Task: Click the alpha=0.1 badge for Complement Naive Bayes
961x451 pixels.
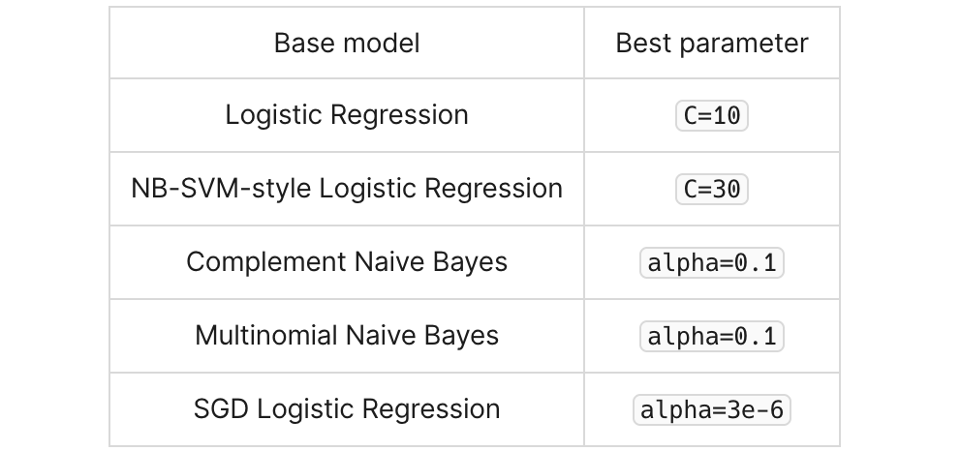Action: coord(712,262)
